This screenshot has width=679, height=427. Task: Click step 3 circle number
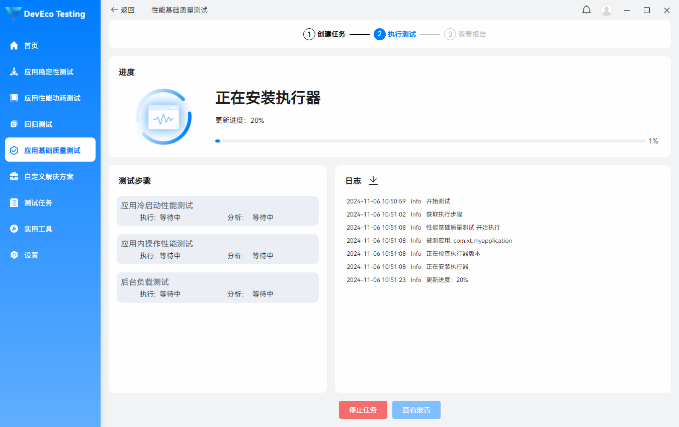click(x=450, y=34)
